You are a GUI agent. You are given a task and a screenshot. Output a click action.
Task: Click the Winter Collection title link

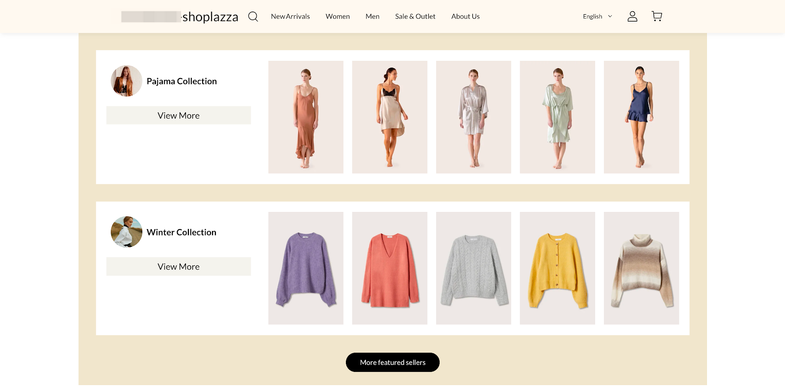[182, 233]
